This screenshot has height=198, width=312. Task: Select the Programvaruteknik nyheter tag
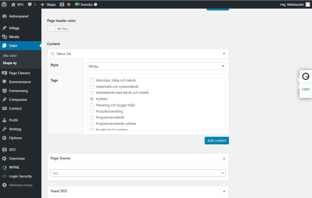[92, 124]
